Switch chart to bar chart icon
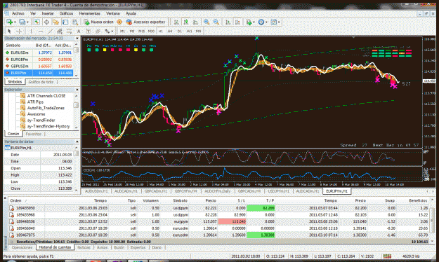The height and width of the screenshot is (262, 439). point(176,22)
